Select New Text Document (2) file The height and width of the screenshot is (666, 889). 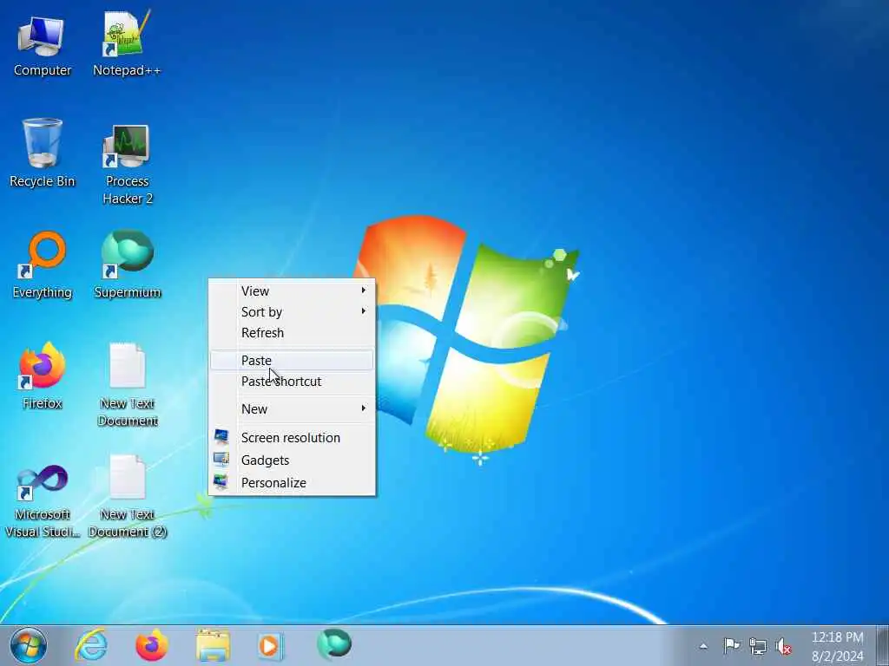(128, 496)
